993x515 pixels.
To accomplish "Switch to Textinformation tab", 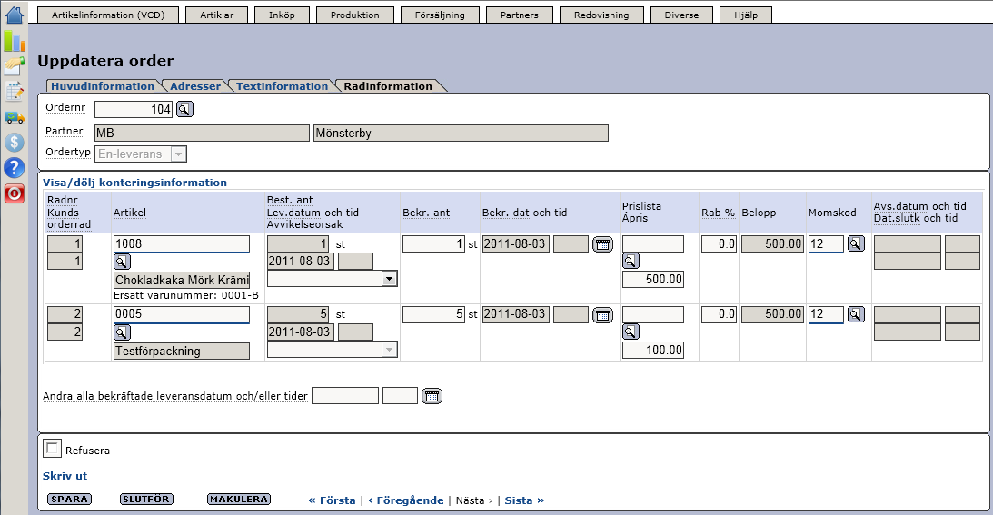I will pyautogui.click(x=283, y=86).
